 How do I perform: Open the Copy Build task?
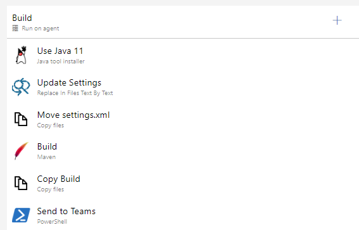pos(183,183)
